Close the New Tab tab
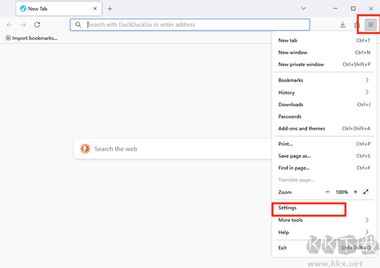The height and width of the screenshot is (268, 380). coord(96,9)
